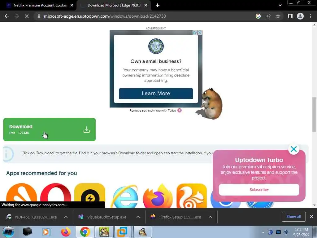Go back with the browser back arrow
Image resolution: width=317 pixels, height=238 pixels.
click(x=7, y=16)
